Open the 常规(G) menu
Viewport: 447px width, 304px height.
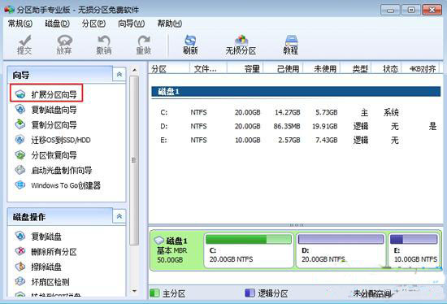pos(20,24)
